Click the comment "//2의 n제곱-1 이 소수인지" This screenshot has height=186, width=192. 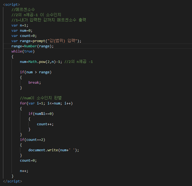(x=36, y=15)
